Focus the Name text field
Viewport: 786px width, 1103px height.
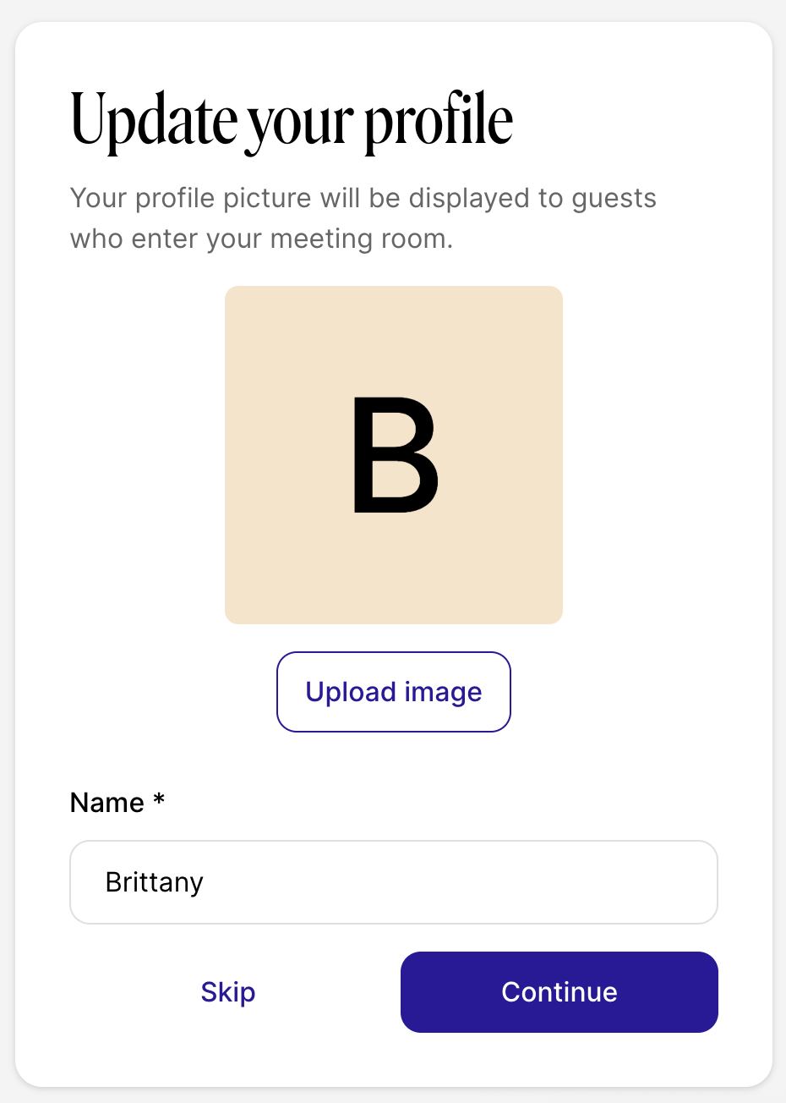(393, 882)
